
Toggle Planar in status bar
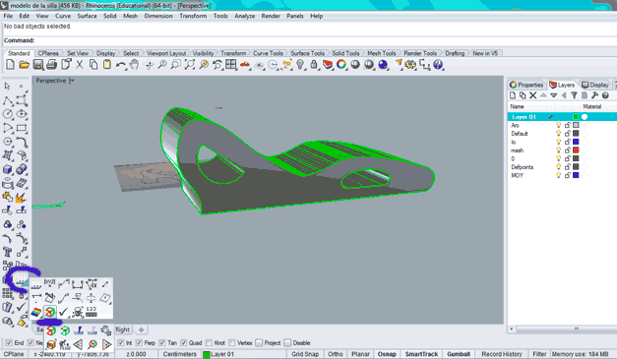360,354
